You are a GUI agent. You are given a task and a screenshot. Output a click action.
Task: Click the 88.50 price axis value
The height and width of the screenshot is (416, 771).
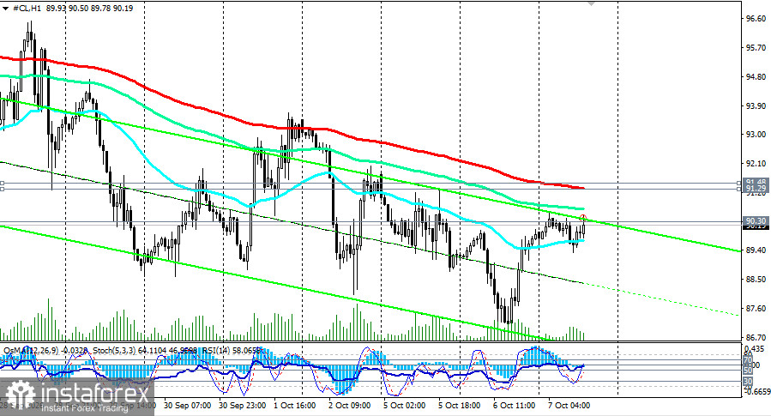pyautogui.click(x=756, y=280)
